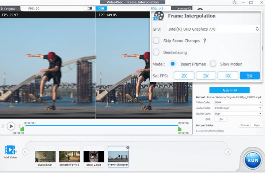Image resolution: width=265 pixels, height=173 pixels.
Task: Enable the Skip Scene Changes checkbox
Action: (x=156, y=40)
